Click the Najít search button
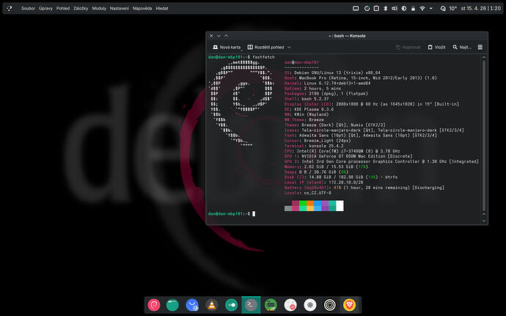The image size is (506, 316). click(462, 47)
